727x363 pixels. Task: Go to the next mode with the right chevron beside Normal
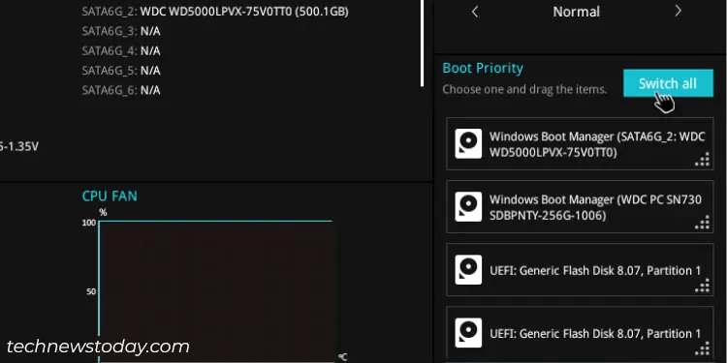[678, 11]
